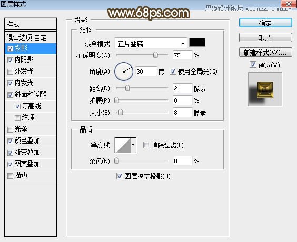Open the 纹理 sub-item settings
Image resolution: width=297 pixels, height=242 pixels.
pyautogui.click(x=28, y=117)
